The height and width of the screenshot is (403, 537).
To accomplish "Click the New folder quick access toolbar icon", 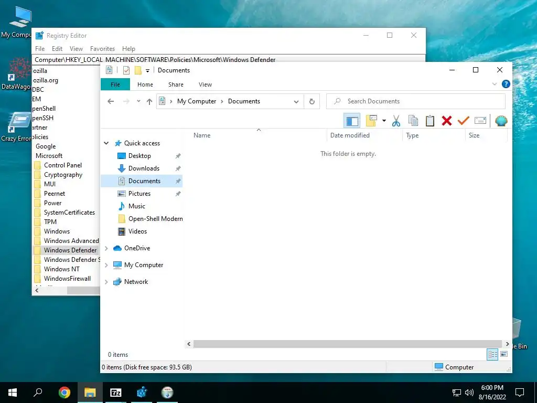I will pyautogui.click(x=138, y=70).
